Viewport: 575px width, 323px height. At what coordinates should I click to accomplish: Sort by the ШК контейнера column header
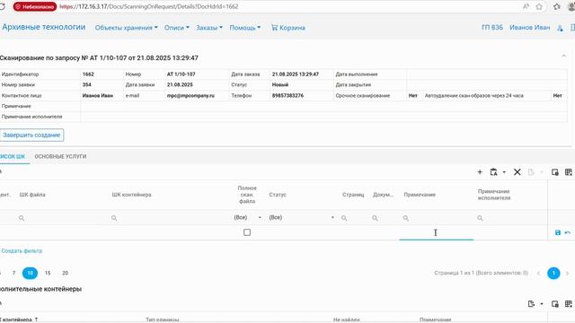click(x=131, y=195)
